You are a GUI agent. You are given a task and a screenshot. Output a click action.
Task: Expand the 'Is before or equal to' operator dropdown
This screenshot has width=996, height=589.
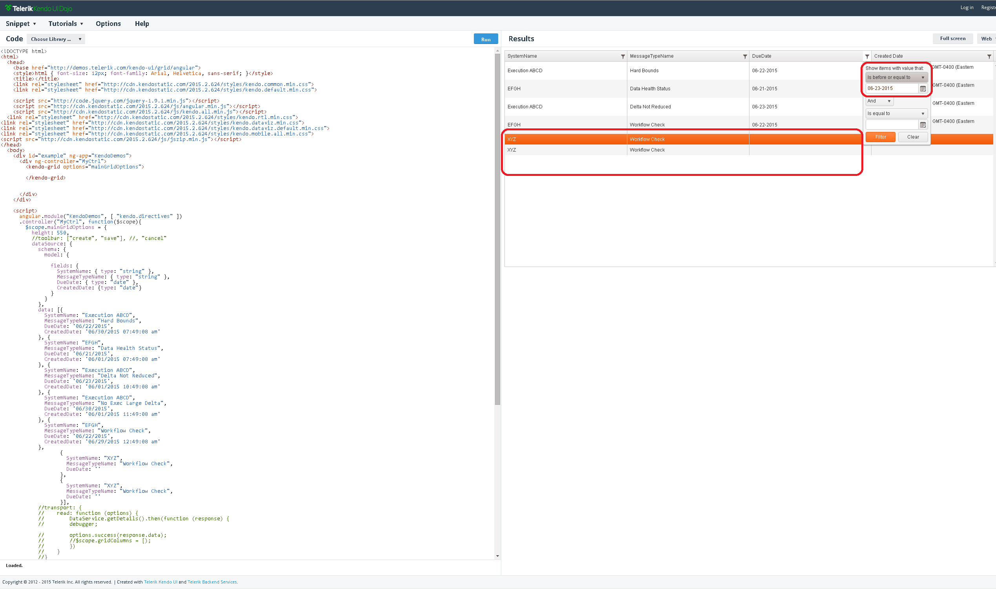click(x=896, y=77)
